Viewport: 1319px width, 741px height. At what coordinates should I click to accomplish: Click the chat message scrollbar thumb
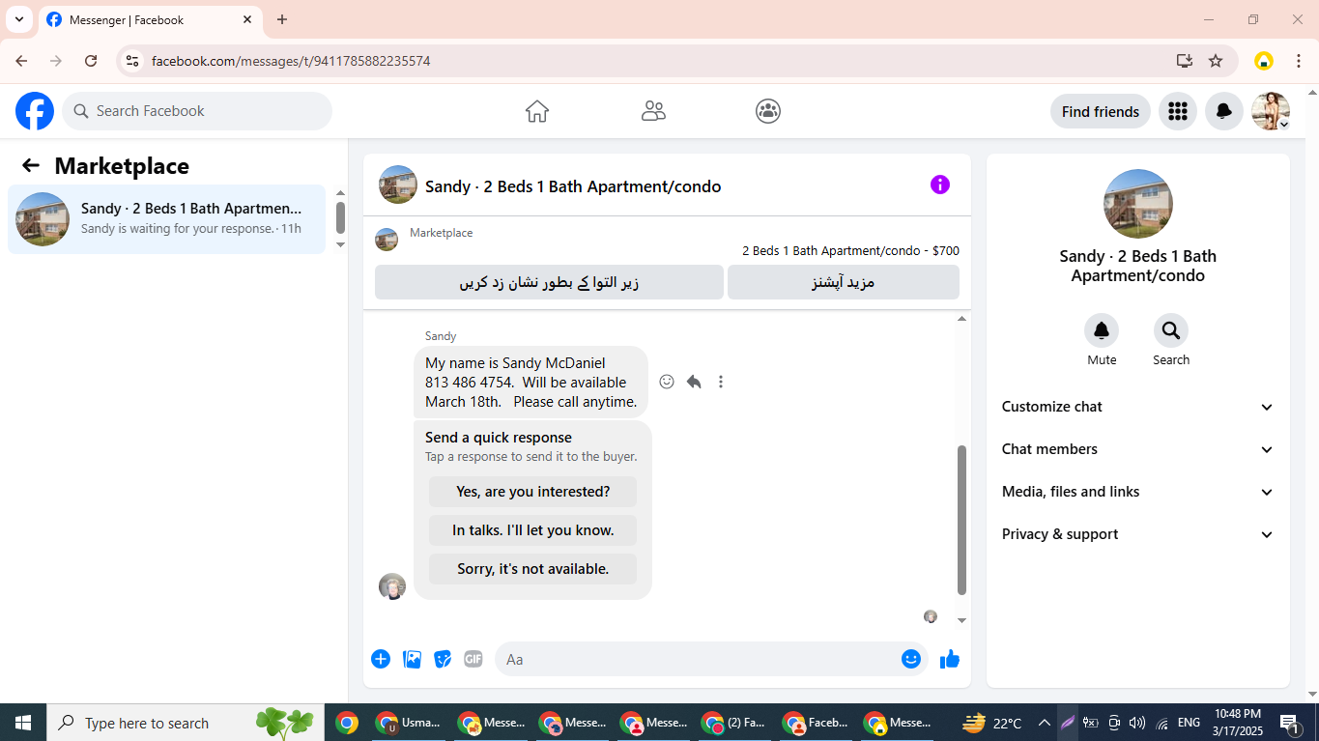coord(961,520)
